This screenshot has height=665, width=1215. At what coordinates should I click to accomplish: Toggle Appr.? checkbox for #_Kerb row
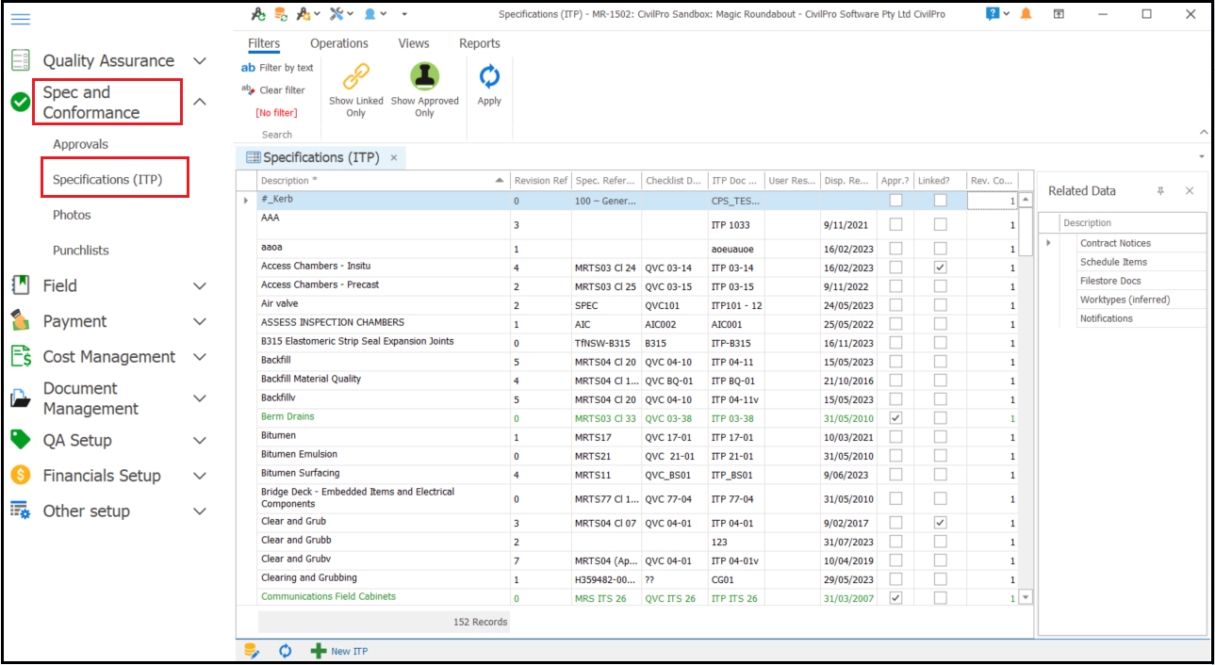point(895,201)
